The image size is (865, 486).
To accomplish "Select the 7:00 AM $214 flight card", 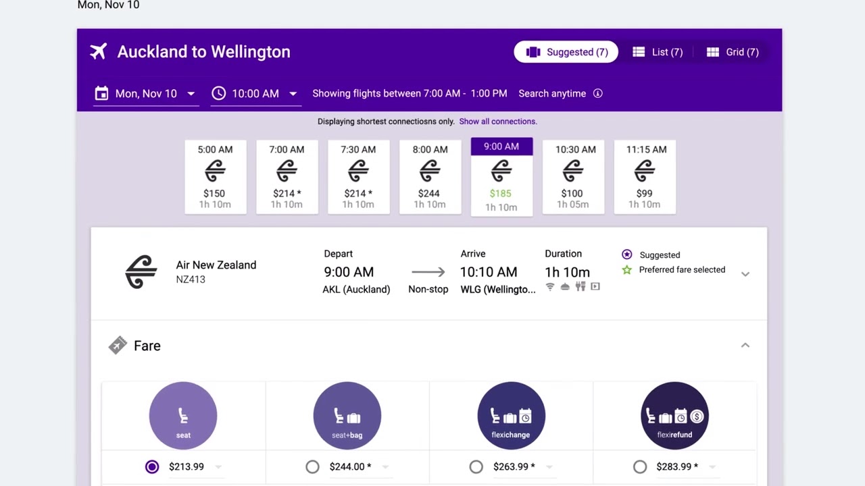I will pyautogui.click(x=287, y=177).
